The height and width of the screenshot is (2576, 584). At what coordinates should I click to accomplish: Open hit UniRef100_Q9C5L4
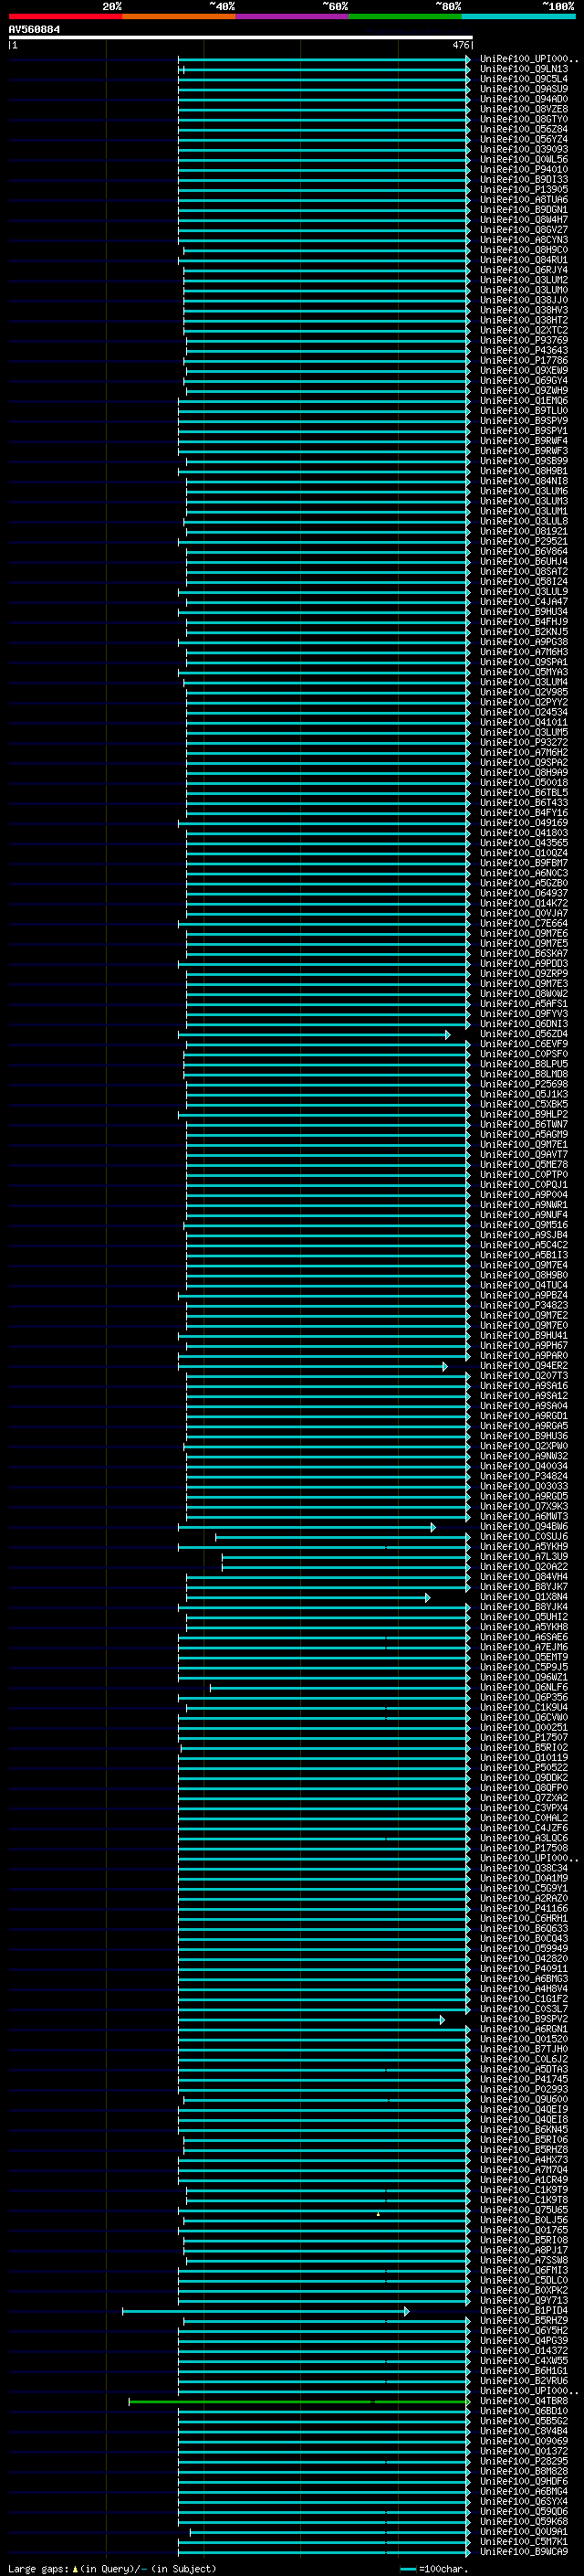coord(523,79)
